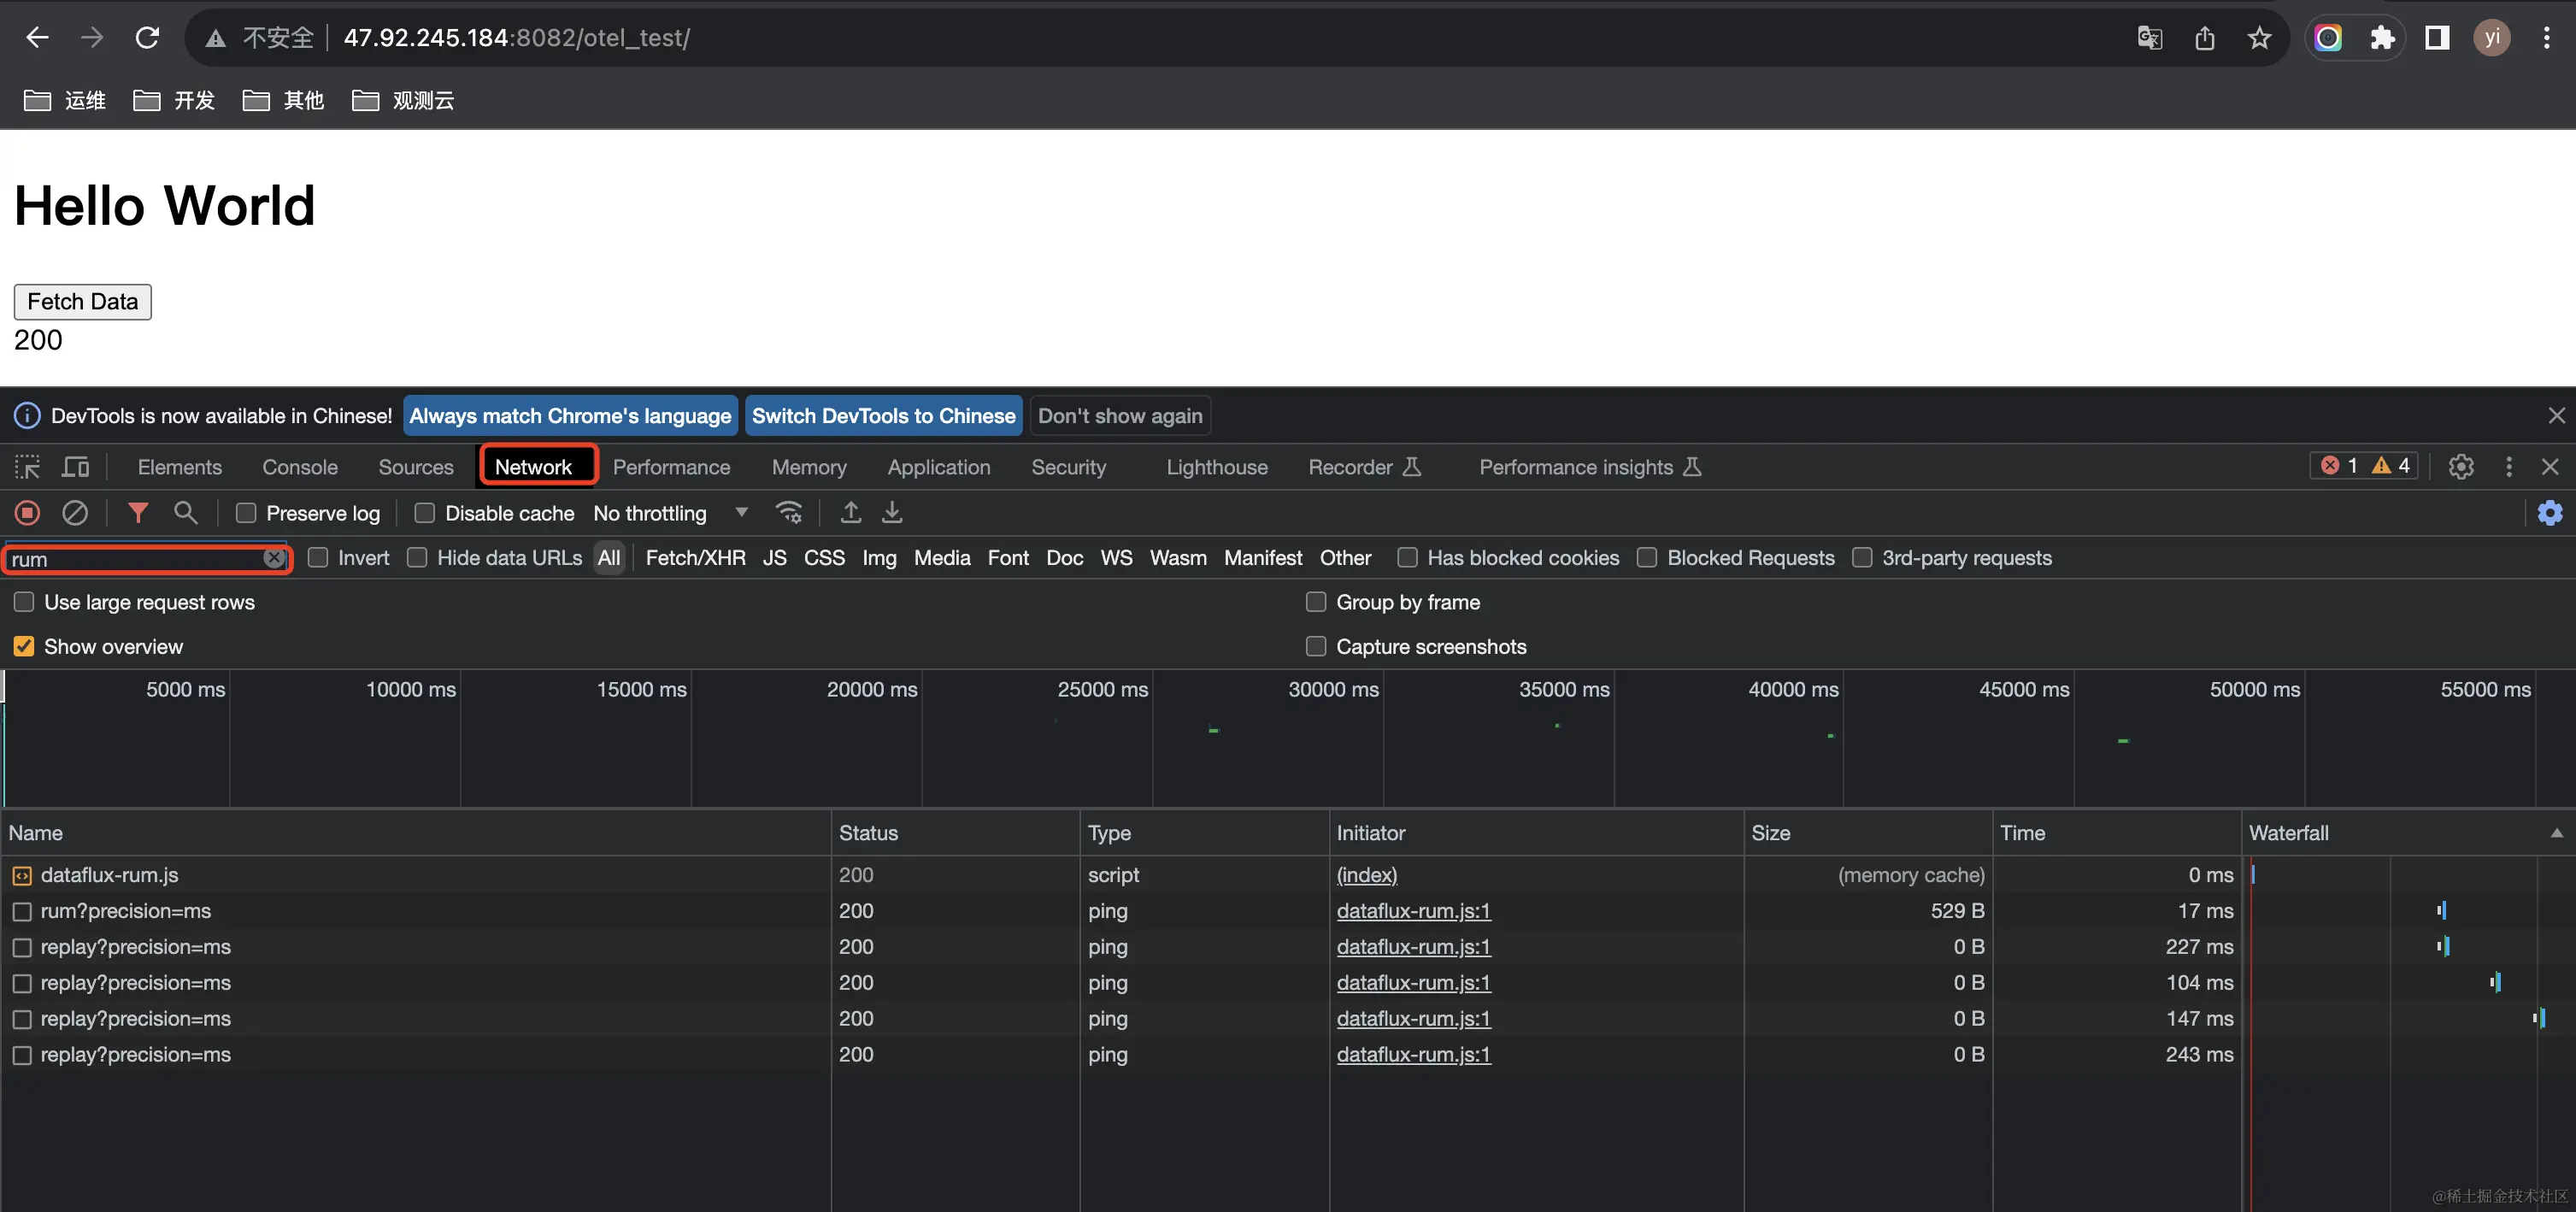Enable the Preserve log checkbox
Image resolution: width=2576 pixels, height=1212 pixels.
[246, 513]
